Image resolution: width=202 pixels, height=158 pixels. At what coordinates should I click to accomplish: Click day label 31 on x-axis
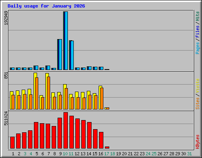click(189, 154)
